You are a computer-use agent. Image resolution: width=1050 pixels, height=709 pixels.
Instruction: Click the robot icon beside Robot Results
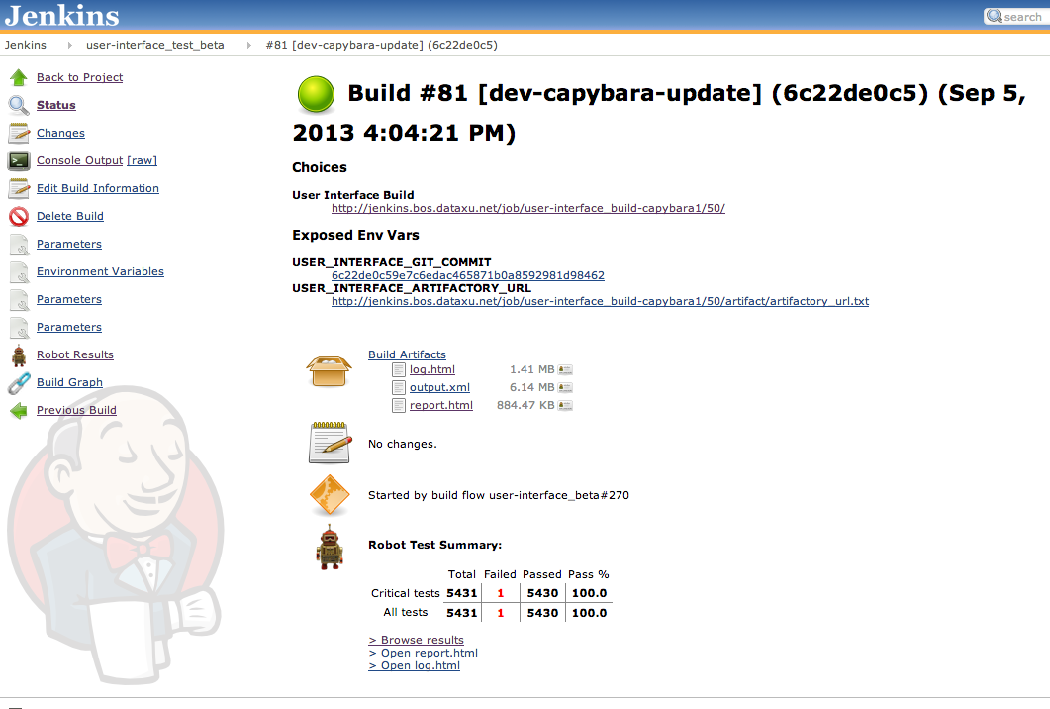tap(19, 354)
